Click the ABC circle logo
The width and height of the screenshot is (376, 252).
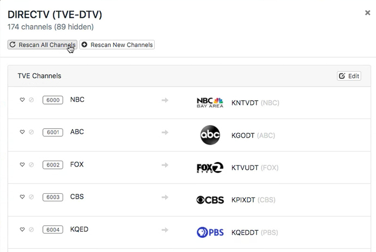point(210,135)
